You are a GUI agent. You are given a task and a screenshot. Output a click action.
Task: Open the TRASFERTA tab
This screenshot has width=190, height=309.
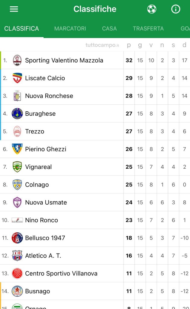(x=148, y=29)
